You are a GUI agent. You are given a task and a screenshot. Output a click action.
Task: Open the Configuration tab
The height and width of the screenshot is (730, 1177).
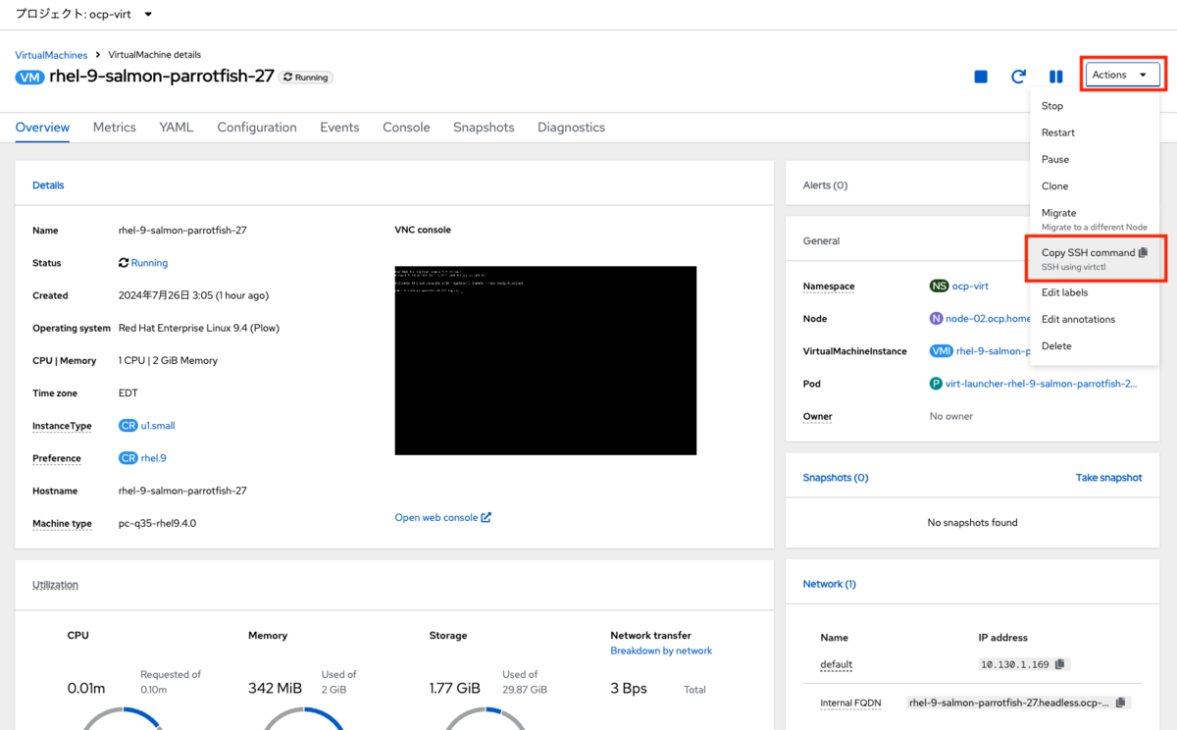coord(257,128)
